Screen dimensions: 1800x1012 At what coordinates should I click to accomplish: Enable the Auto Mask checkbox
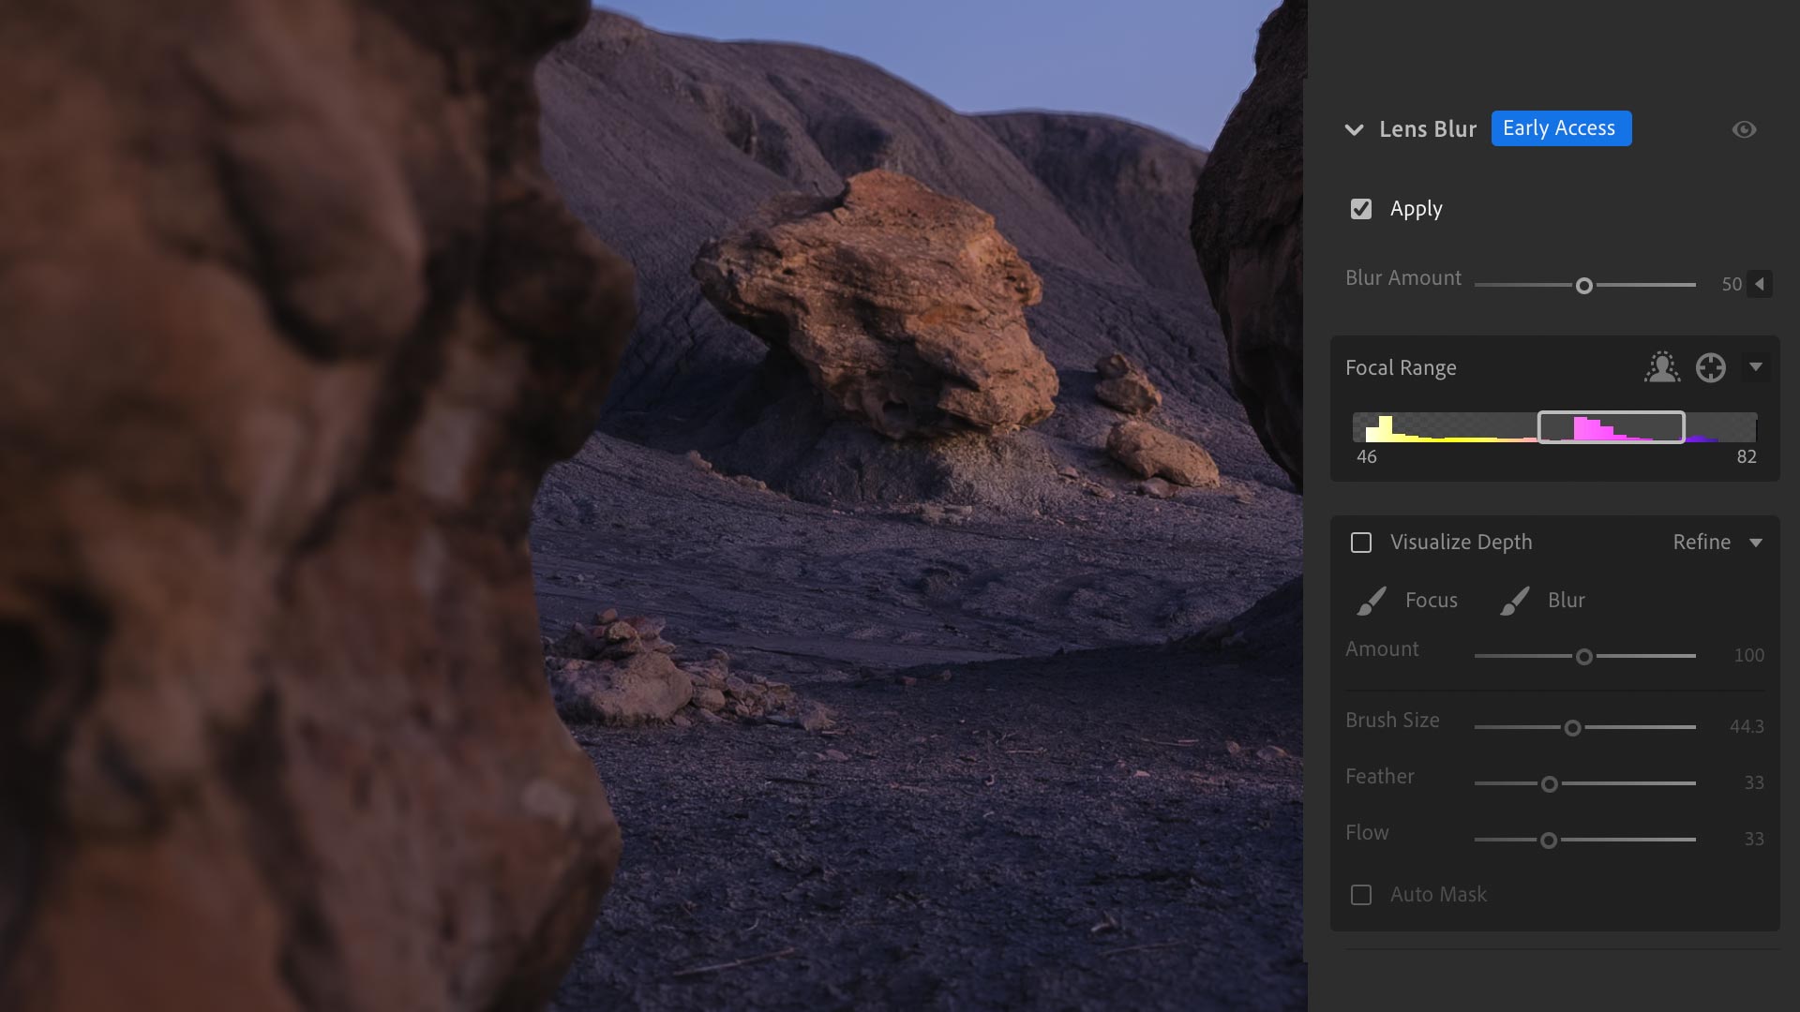[x=1361, y=895]
